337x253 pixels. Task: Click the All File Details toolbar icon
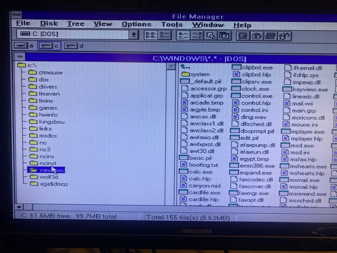pyautogui.click(x=165, y=35)
